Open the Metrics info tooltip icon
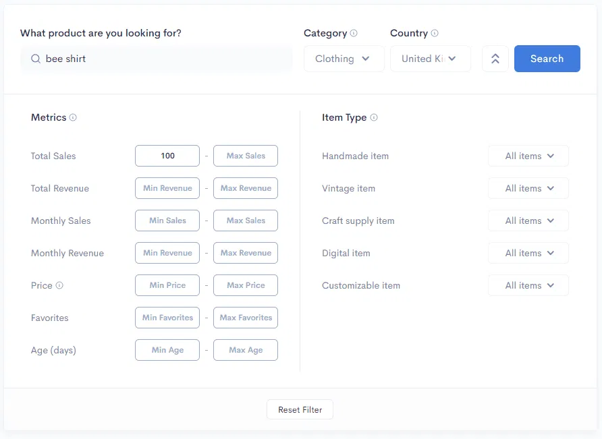Image resolution: width=602 pixels, height=439 pixels. [73, 117]
